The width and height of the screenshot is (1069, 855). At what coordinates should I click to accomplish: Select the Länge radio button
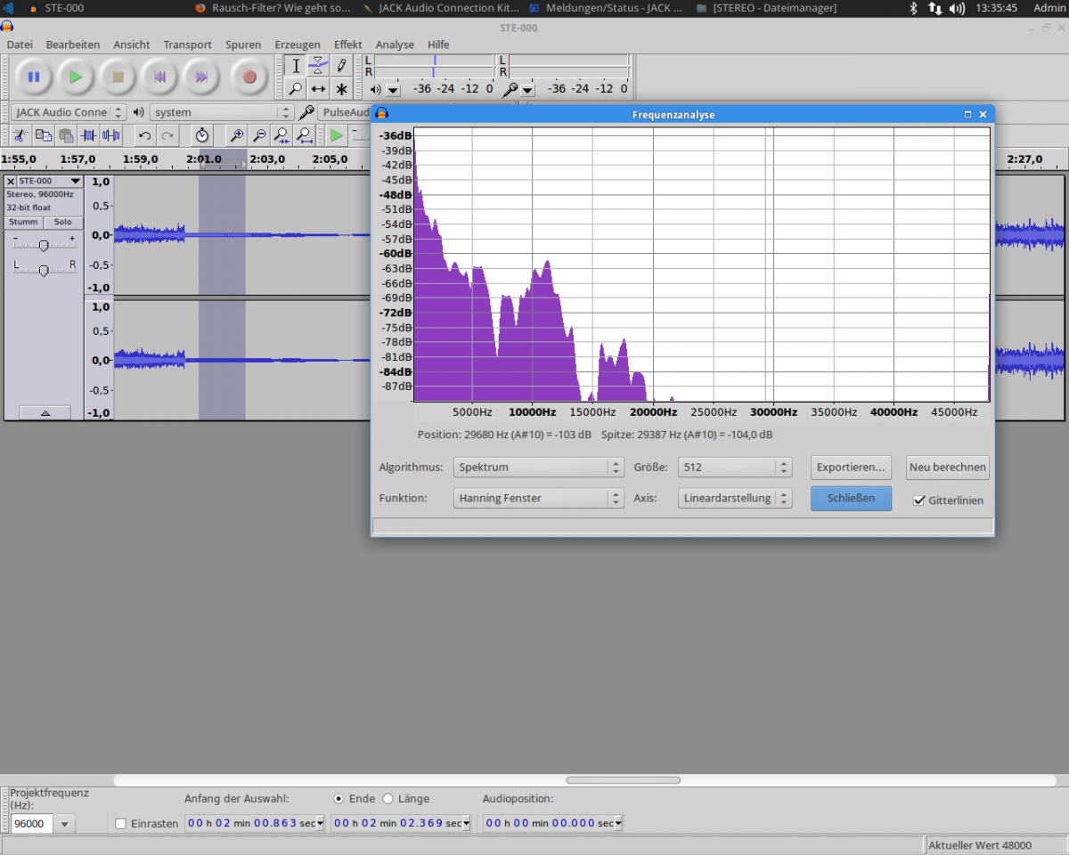pos(388,799)
